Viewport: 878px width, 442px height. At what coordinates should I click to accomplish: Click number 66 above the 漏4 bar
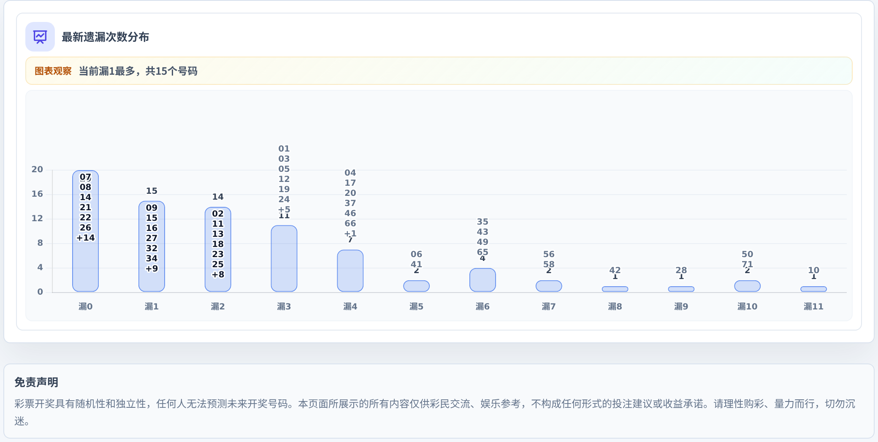pos(350,223)
